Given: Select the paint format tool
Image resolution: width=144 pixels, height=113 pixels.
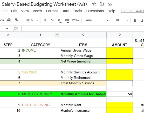Looking at the screenshot, I should click(x=16, y=20).
